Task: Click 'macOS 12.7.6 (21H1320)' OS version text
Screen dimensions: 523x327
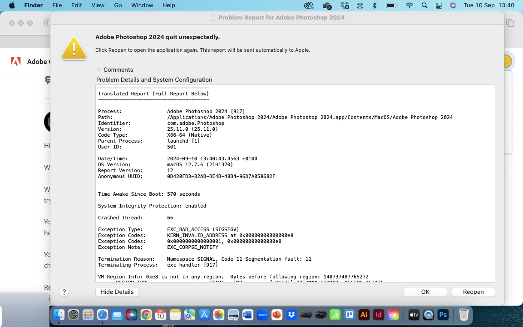Action: 200,164
